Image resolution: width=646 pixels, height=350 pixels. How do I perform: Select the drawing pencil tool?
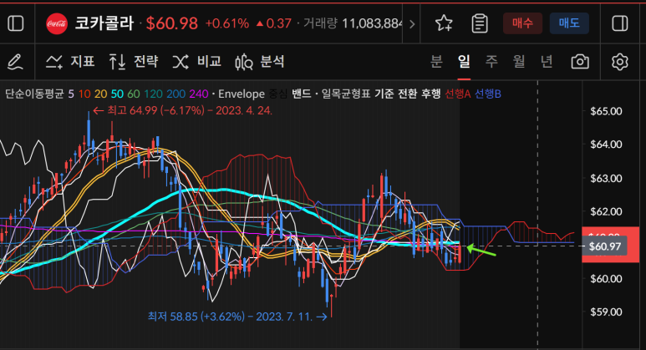(15, 62)
